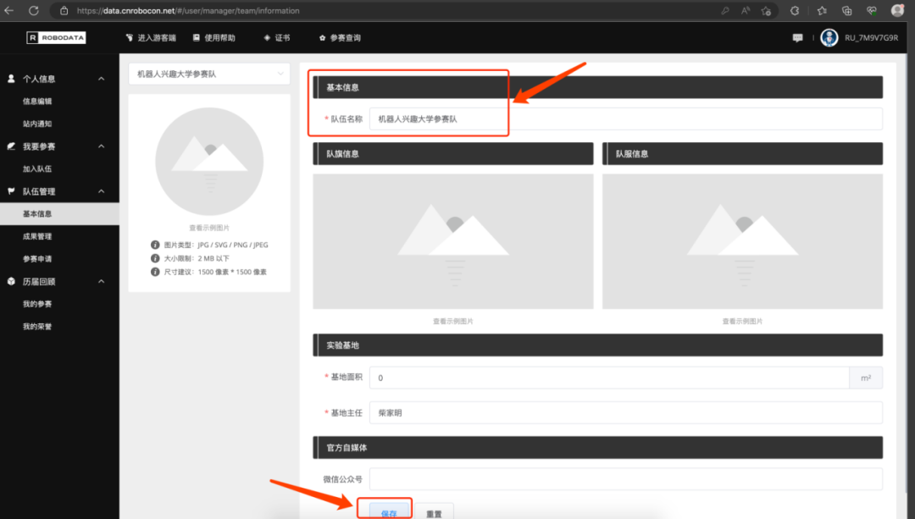Open the password key icon in address bar
Screen dimensions: 915x519
tap(724, 10)
